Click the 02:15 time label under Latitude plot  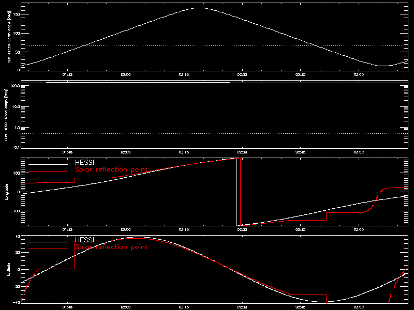(x=184, y=307)
